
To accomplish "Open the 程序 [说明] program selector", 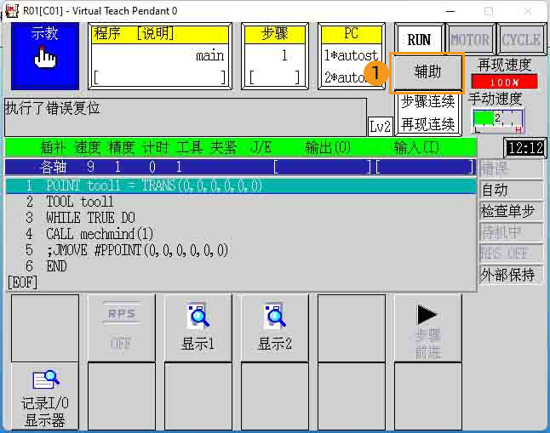I will coord(159,56).
